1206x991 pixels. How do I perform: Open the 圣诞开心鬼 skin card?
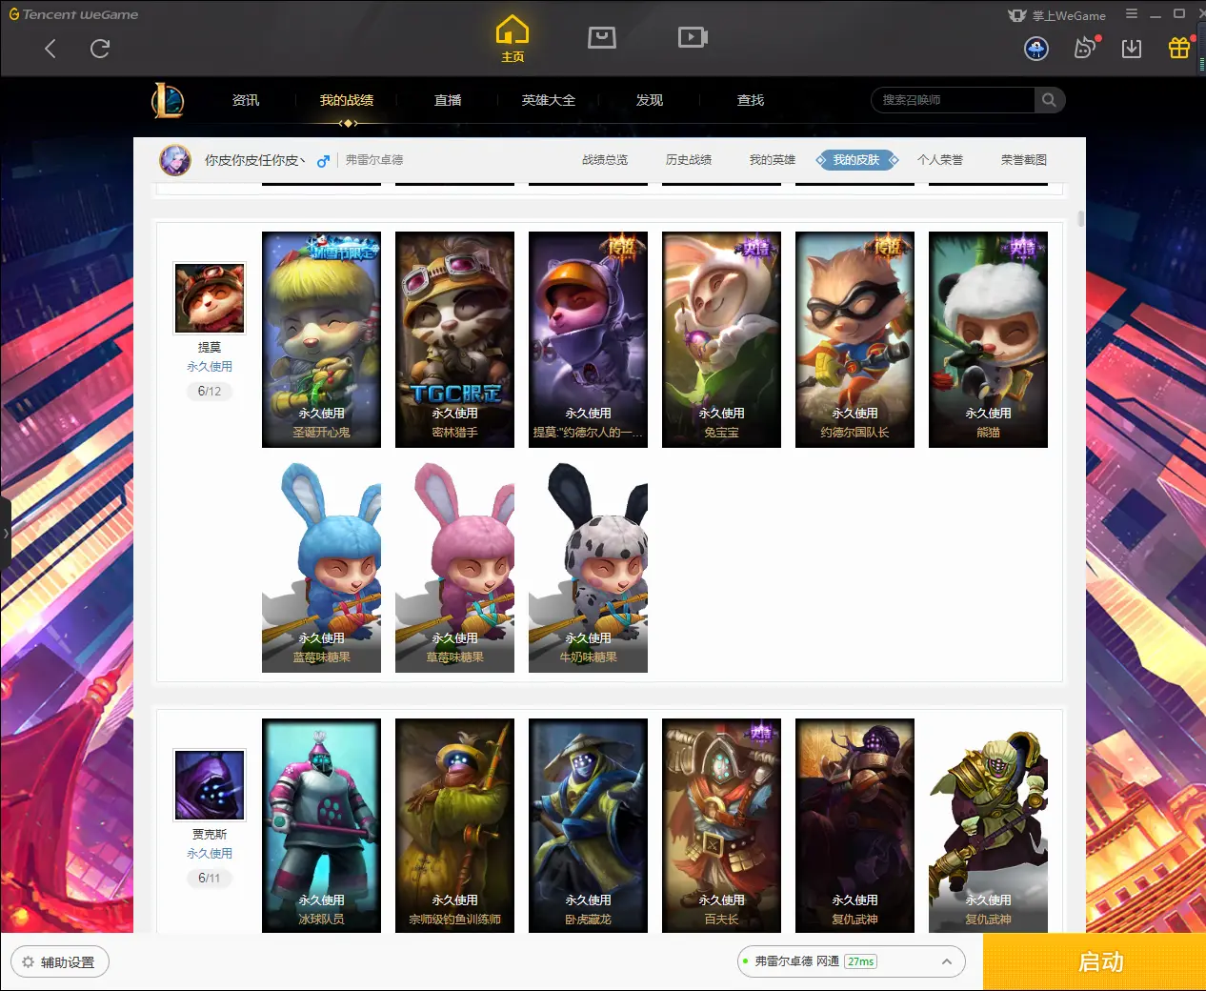(x=321, y=339)
